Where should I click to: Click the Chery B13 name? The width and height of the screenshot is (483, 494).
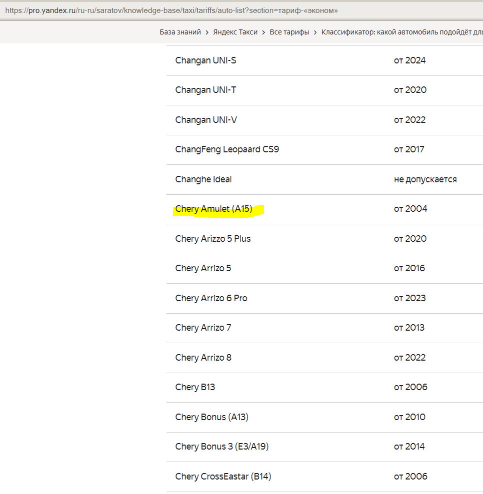(195, 387)
